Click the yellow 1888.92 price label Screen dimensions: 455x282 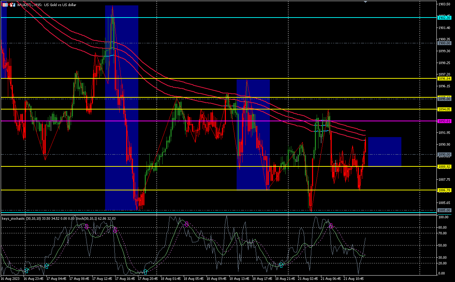click(444, 167)
